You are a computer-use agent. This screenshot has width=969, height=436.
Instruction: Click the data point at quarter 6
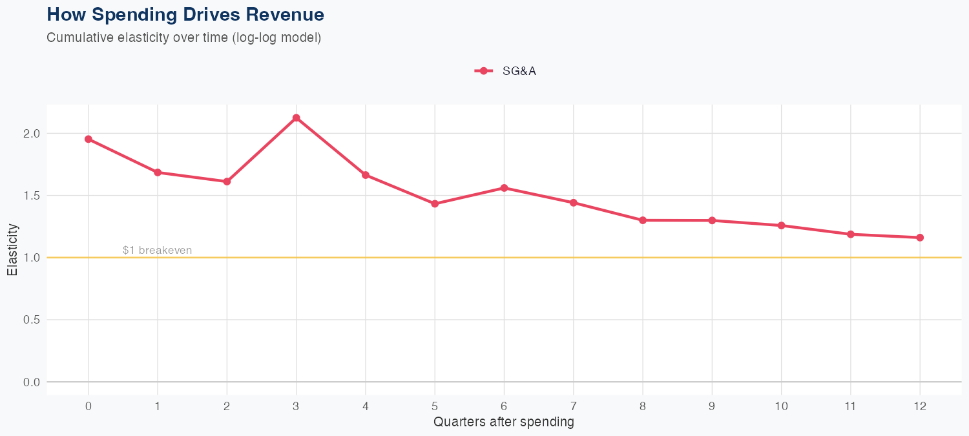click(x=504, y=188)
